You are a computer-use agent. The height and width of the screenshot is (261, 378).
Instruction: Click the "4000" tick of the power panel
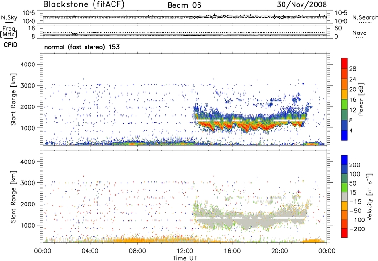(28, 65)
